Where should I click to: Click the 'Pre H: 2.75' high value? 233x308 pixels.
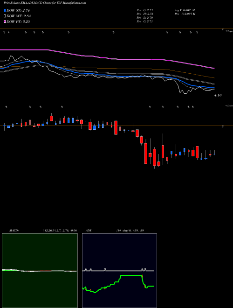point(145,14)
